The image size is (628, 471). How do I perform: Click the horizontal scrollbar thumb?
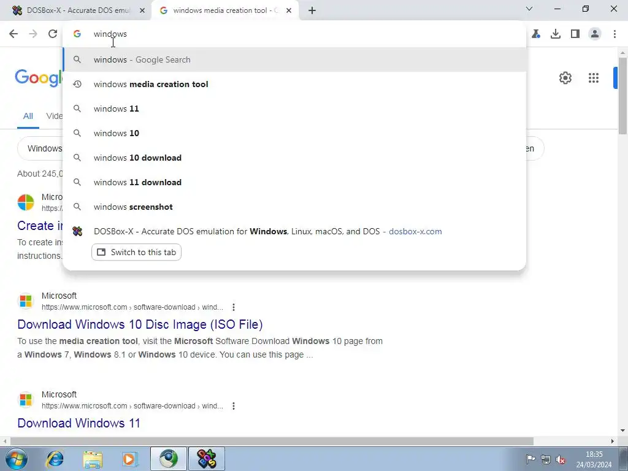click(272, 441)
